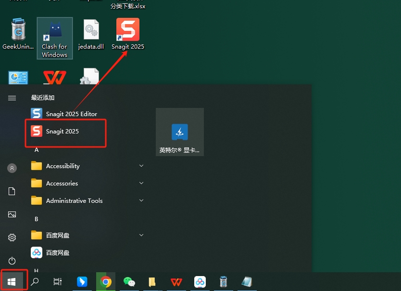Select the WPS Office desktop icon
Image resolution: width=401 pixels, height=291 pixels.
click(54, 78)
